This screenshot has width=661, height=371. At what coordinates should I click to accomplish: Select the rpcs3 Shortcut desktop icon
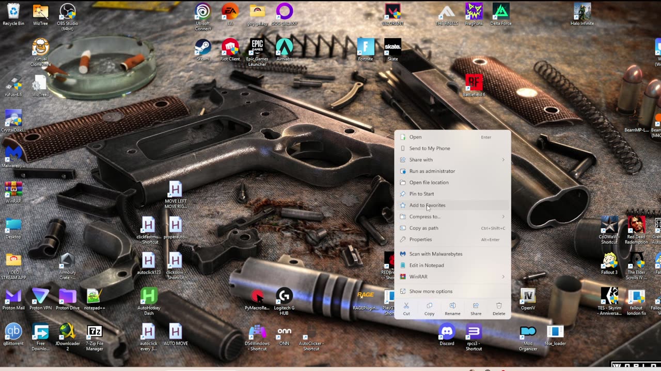click(474, 337)
